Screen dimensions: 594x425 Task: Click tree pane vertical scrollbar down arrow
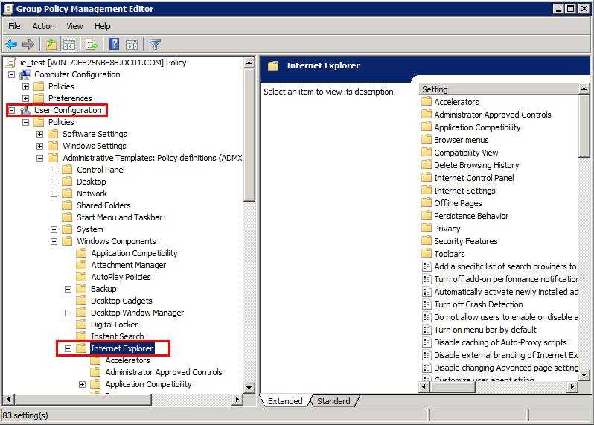click(249, 388)
